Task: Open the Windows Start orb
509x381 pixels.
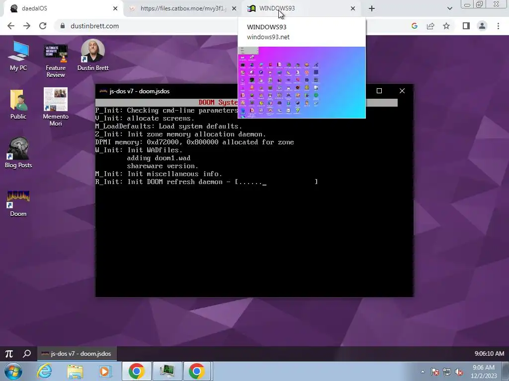Action: tap(13, 372)
